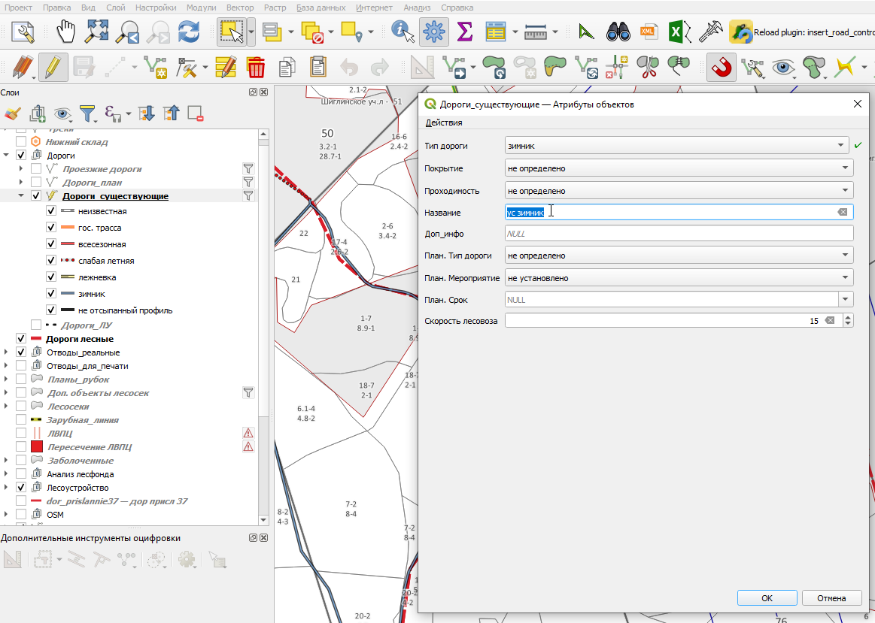Expand the Отводы_реальные layer group
Image resolution: width=875 pixels, height=623 pixels.
click(x=6, y=352)
